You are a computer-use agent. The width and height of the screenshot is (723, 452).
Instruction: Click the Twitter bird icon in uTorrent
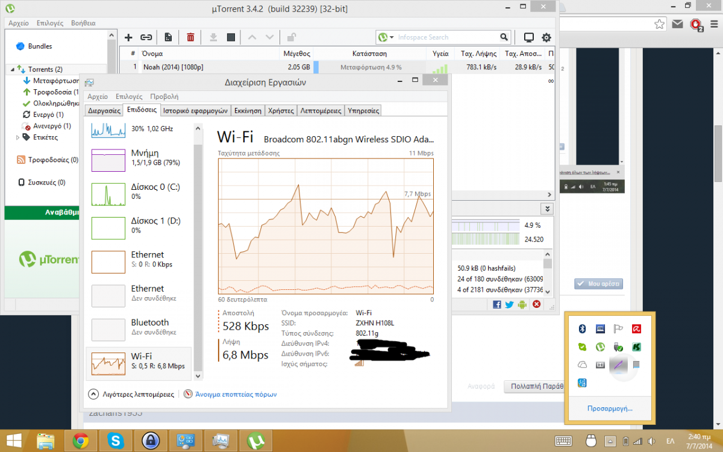pyautogui.click(x=510, y=305)
